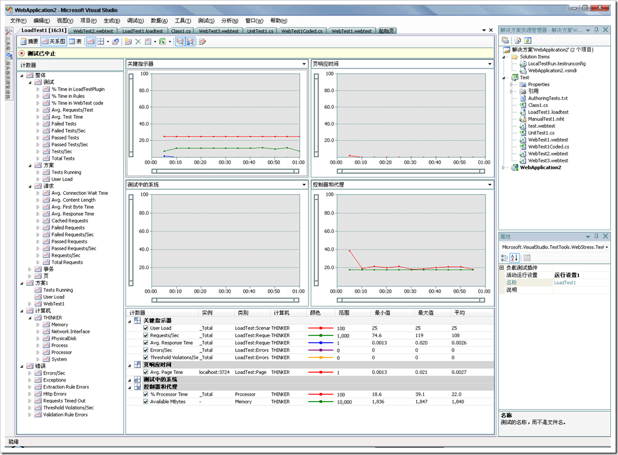Select WebTest1Coded.cs file in Solution Explorer

point(548,147)
